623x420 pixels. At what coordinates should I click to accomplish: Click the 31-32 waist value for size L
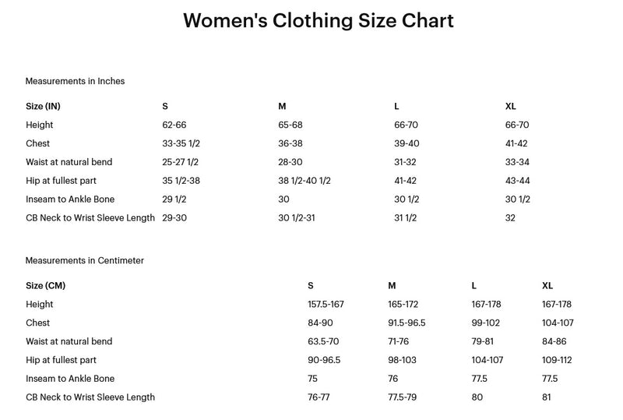(x=407, y=162)
